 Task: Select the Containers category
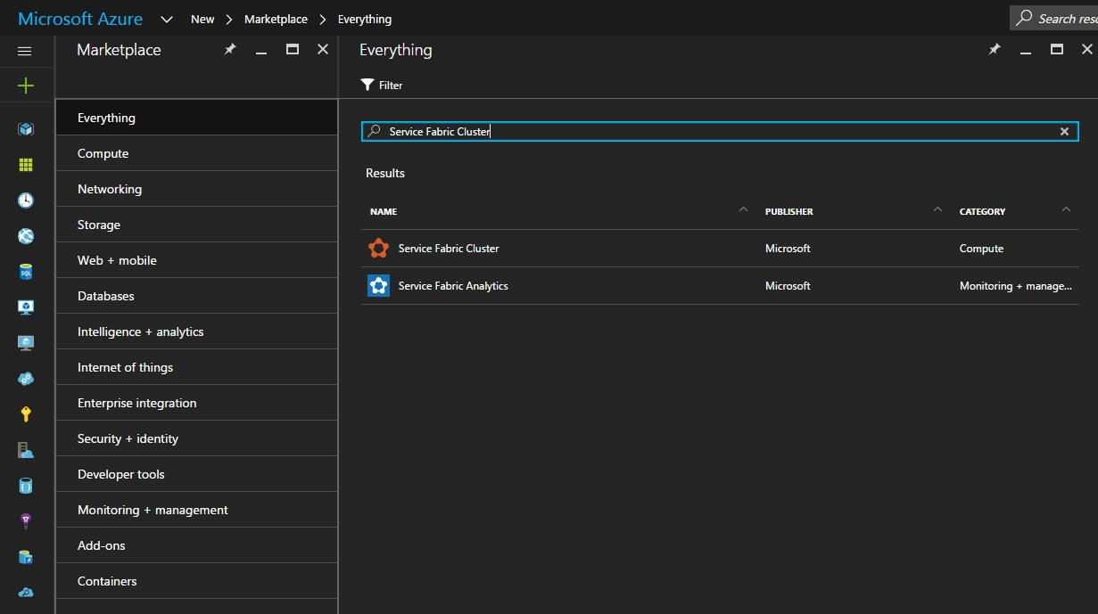(x=196, y=581)
